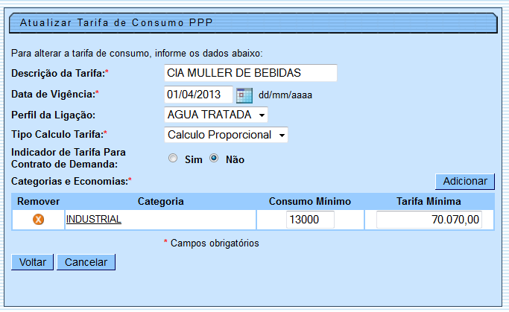This screenshot has width=509, height=312.
Task: Edit the Consumo Mínimo value 13000
Action: 310,220
